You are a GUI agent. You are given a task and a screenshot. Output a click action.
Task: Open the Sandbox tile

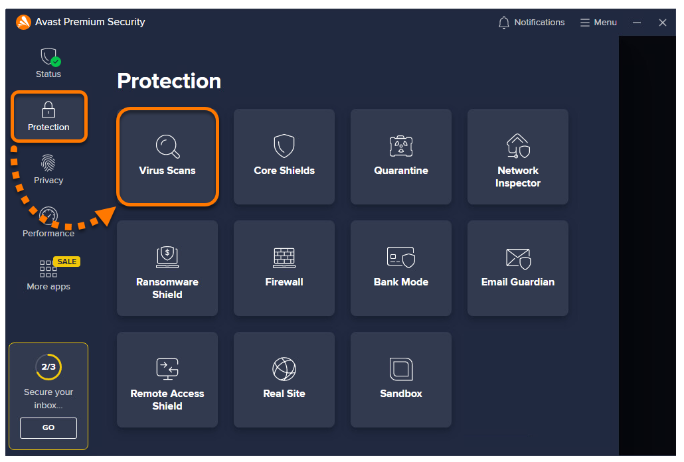tap(401, 380)
